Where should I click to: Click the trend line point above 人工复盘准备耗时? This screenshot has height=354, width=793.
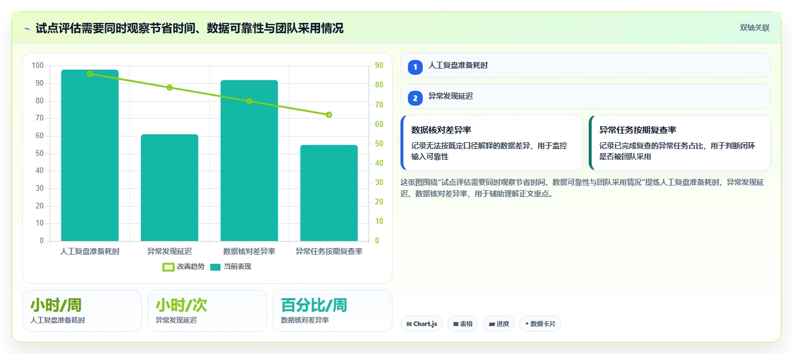[x=90, y=74]
